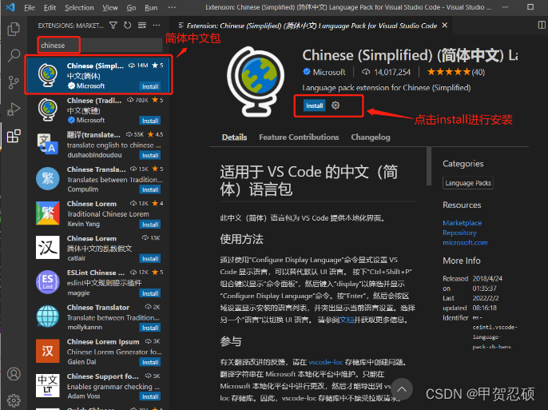Open the View menu
Screen dimensions: 548x410
[110, 7]
